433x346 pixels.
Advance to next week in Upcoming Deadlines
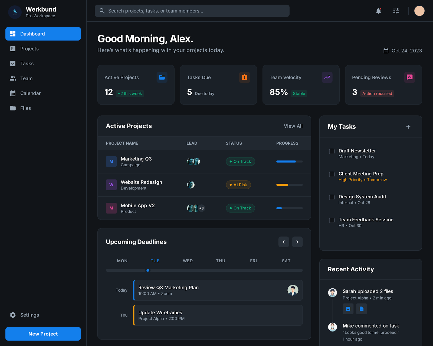click(x=297, y=242)
